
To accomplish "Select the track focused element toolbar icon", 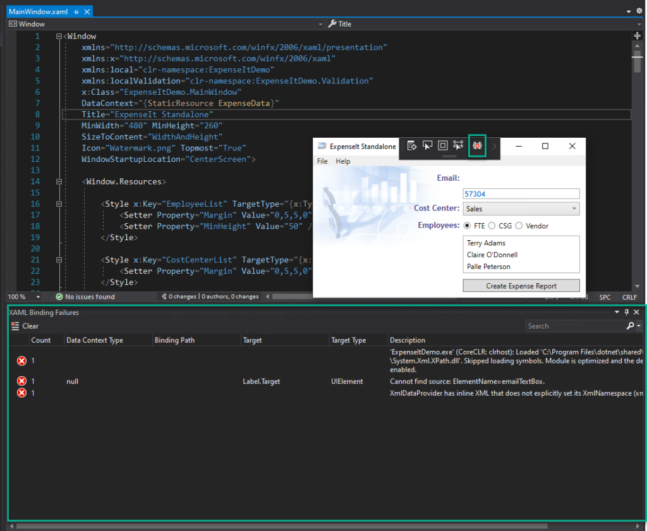I will [x=458, y=145].
